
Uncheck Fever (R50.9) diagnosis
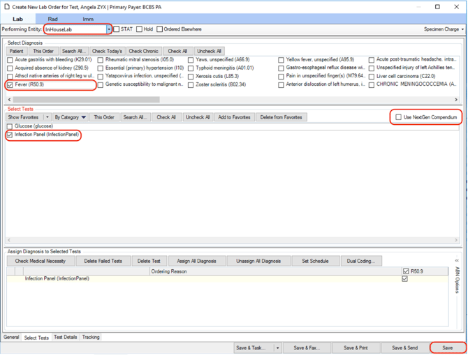(10, 85)
